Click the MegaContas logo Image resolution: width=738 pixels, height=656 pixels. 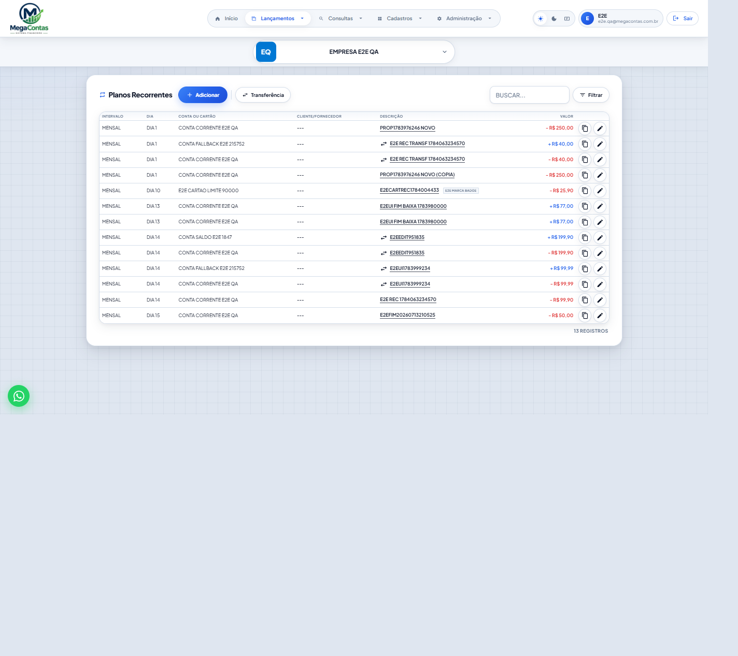click(x=29, y=19)
